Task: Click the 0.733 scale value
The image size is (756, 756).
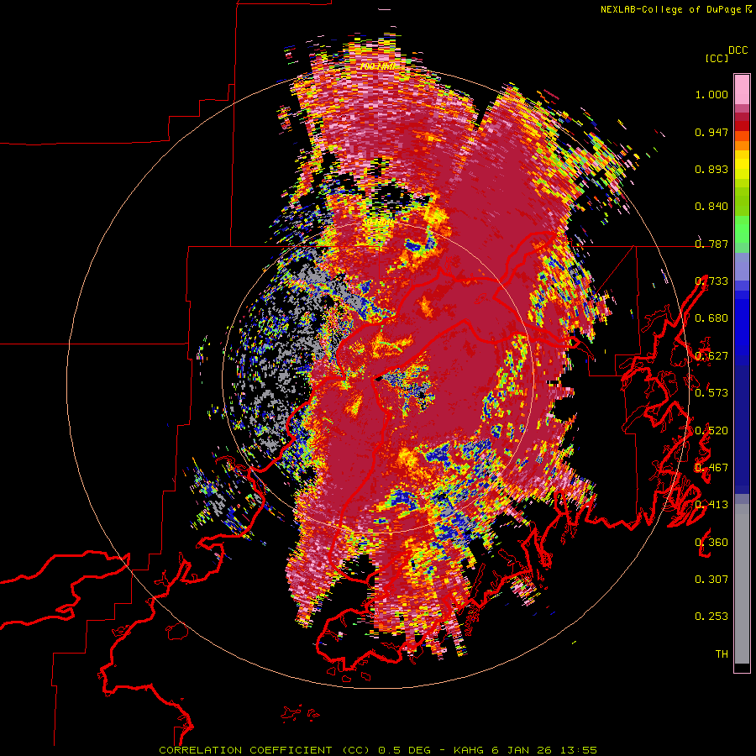Action: coord(711,281)
